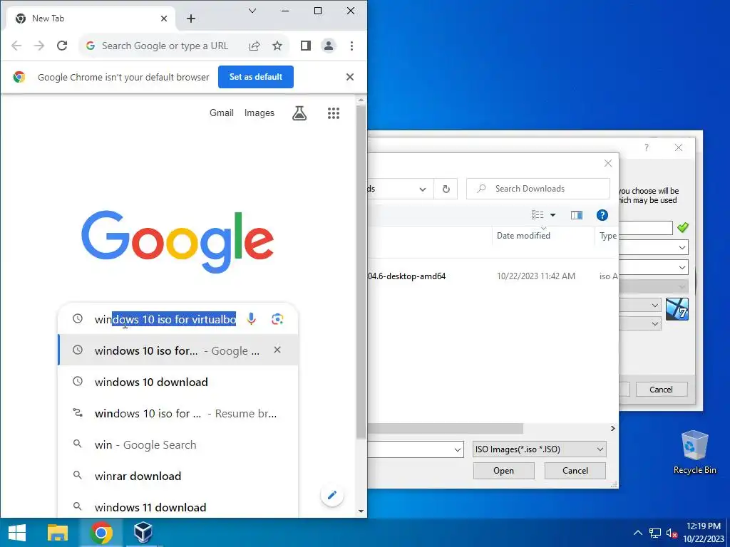The image size is (730, 547).
Task: Change the file dialog view layout icon
Action: [x=538, y=215]
